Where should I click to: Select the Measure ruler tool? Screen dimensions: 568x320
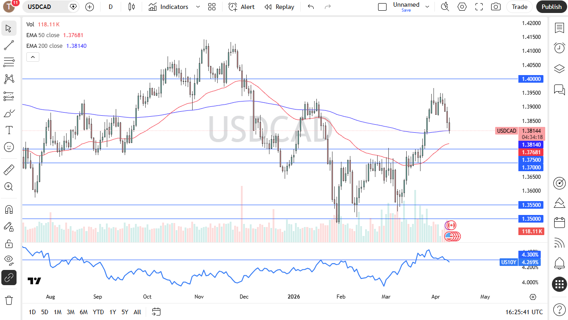pyautogui.click(x=9, y=169)
